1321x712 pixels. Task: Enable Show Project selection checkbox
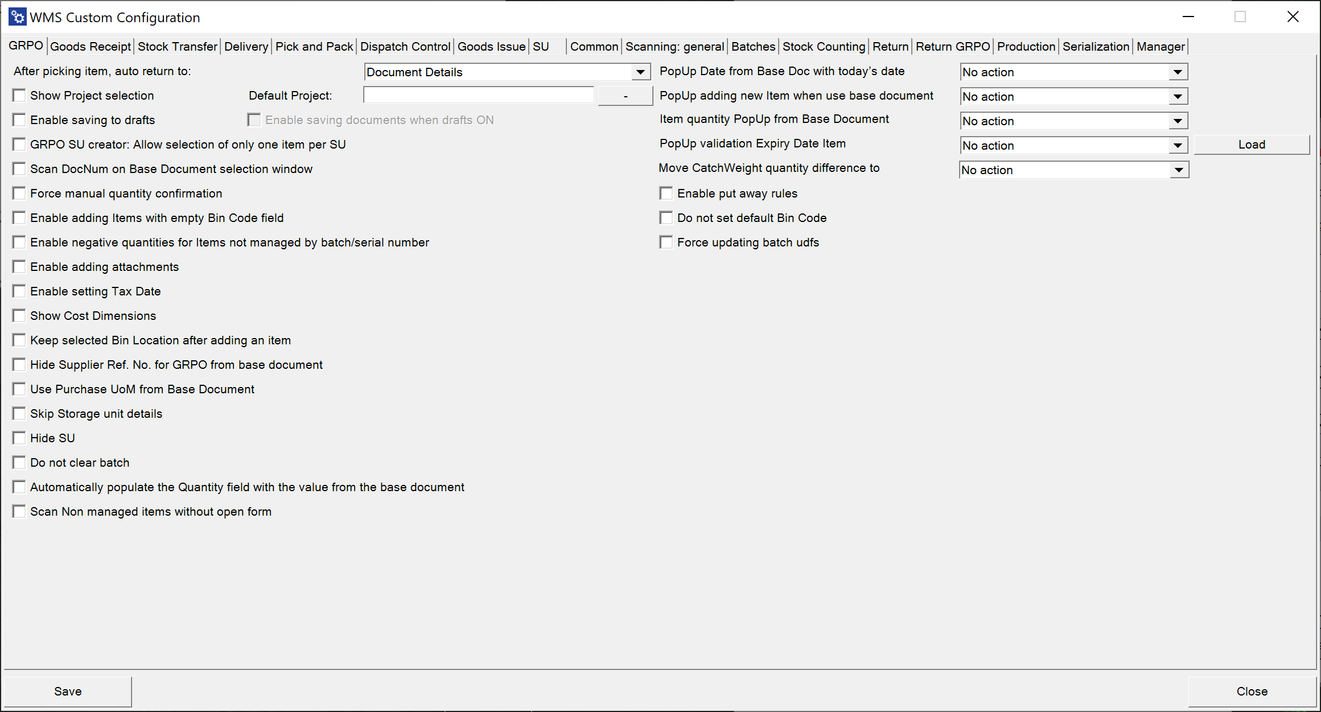point(19,96)
